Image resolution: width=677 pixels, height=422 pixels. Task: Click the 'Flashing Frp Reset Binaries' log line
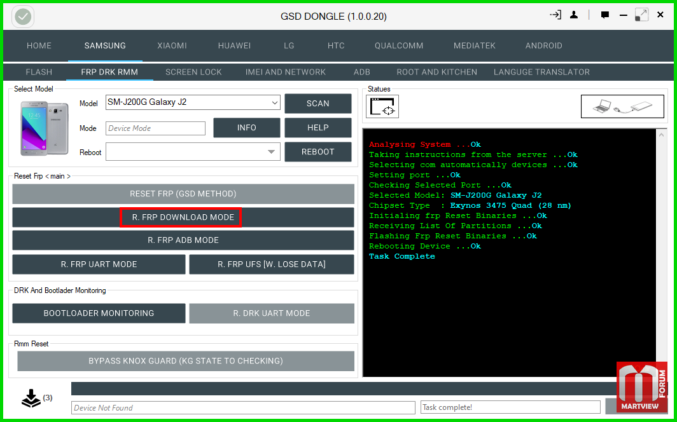[453, 236]
